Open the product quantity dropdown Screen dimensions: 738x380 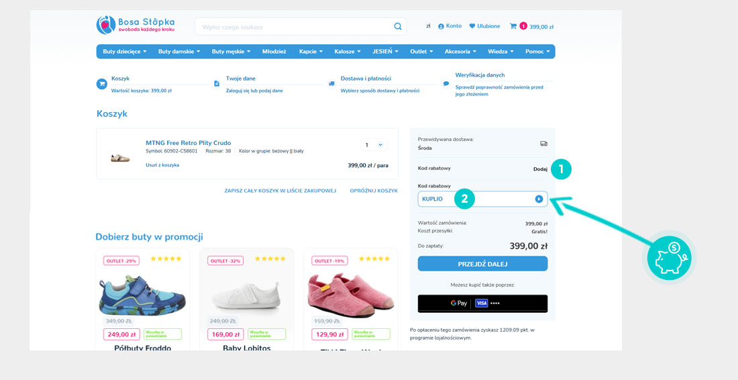(374, 145)
